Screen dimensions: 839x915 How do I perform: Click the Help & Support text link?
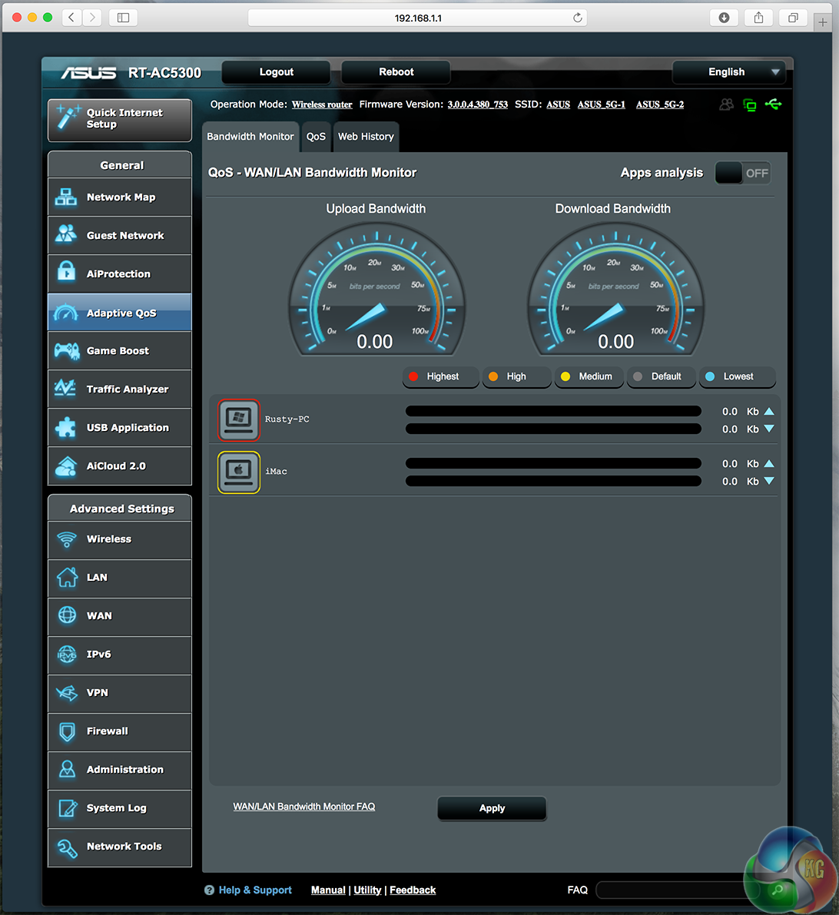coord(255,890)
